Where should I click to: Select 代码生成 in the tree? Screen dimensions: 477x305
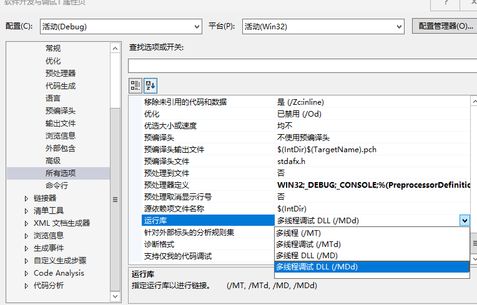point(61,85)
